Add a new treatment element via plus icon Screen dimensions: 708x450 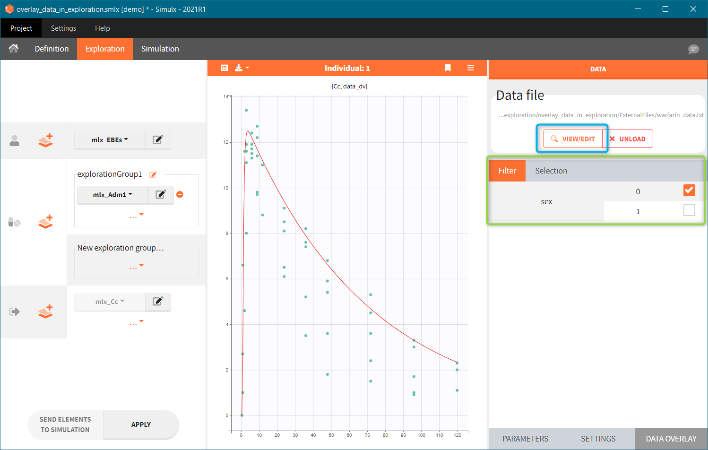click(x=46, y=222)
